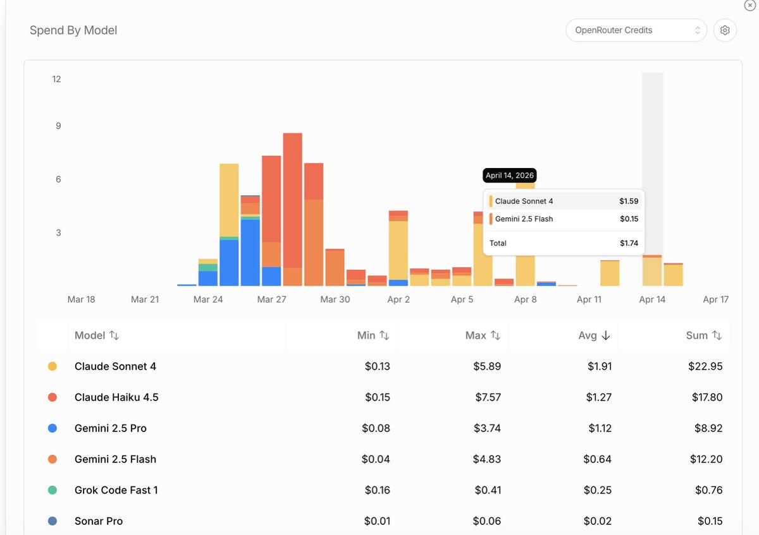Image resolution: width=759 pixels, height=535 pixels.
Task: Click the Sonar Pro model name
Action: point(99,521)
